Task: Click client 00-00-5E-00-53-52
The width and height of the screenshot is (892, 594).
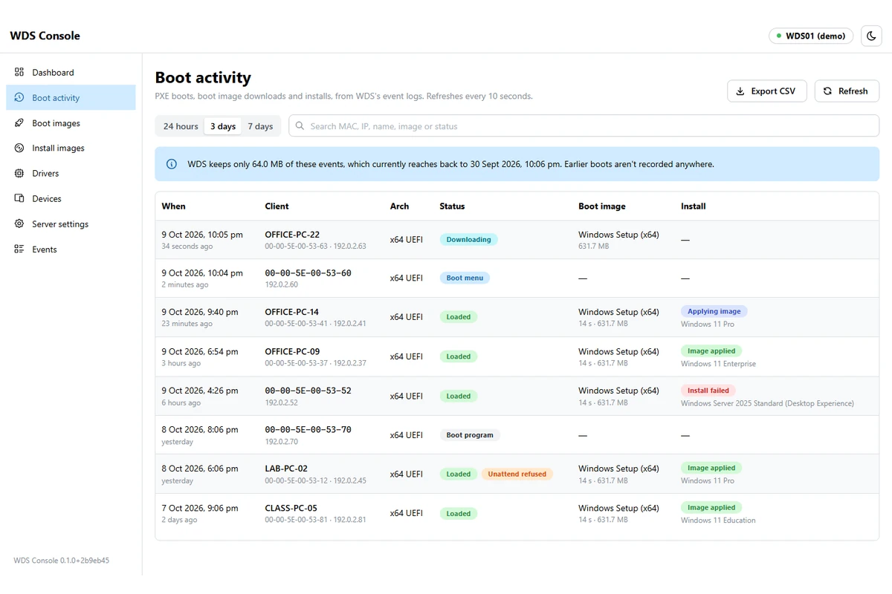Action: point(308,391)
